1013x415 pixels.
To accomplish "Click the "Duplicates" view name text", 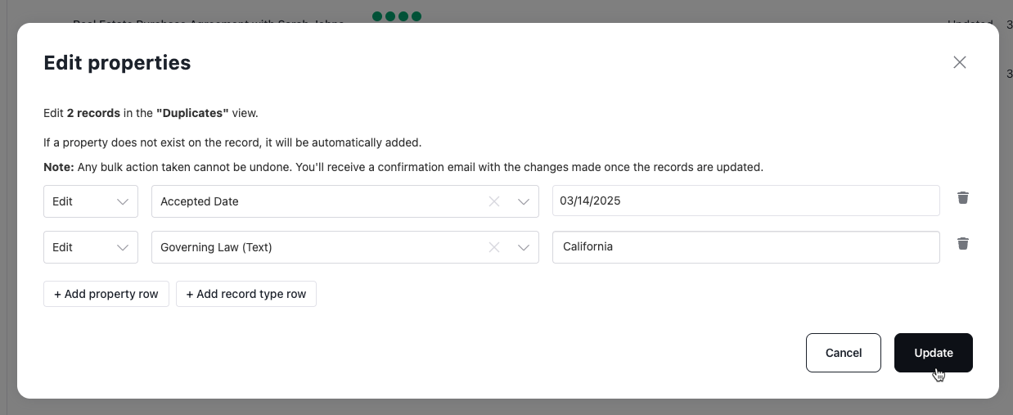I will pyautogui.click(x=192, y=113).
